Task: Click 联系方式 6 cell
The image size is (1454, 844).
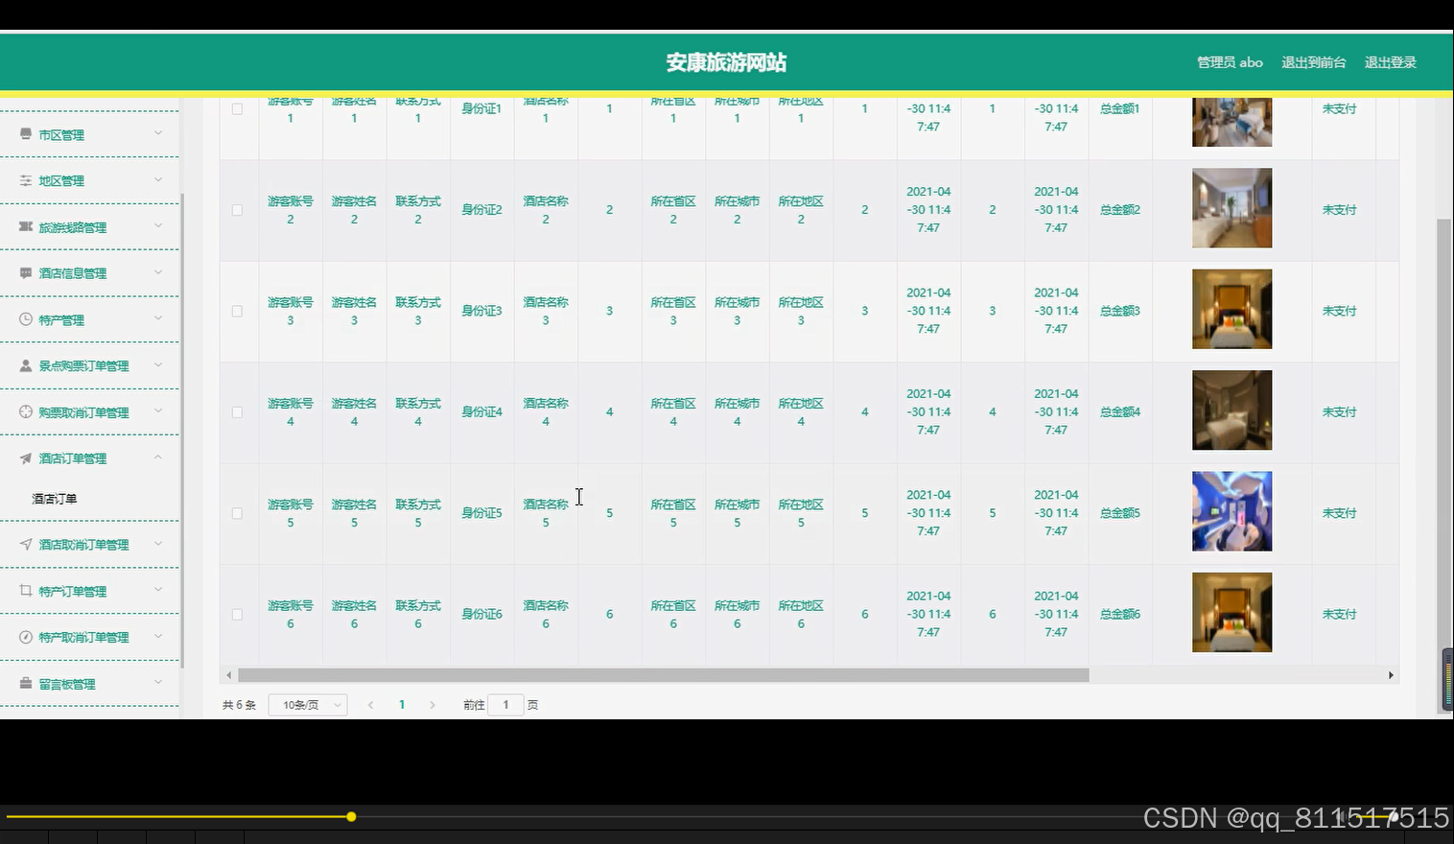Action: click(x=418, y=615)
